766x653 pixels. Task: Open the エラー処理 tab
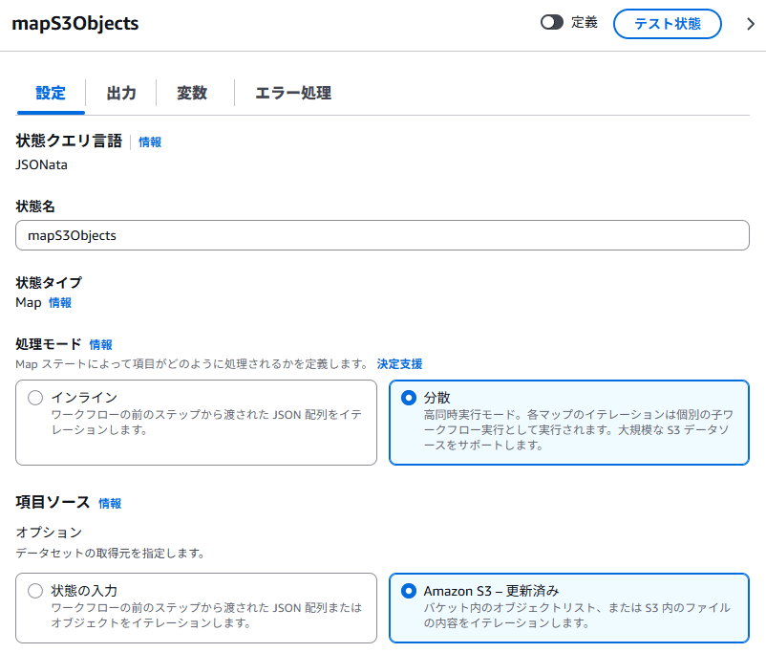click(292, 93)
